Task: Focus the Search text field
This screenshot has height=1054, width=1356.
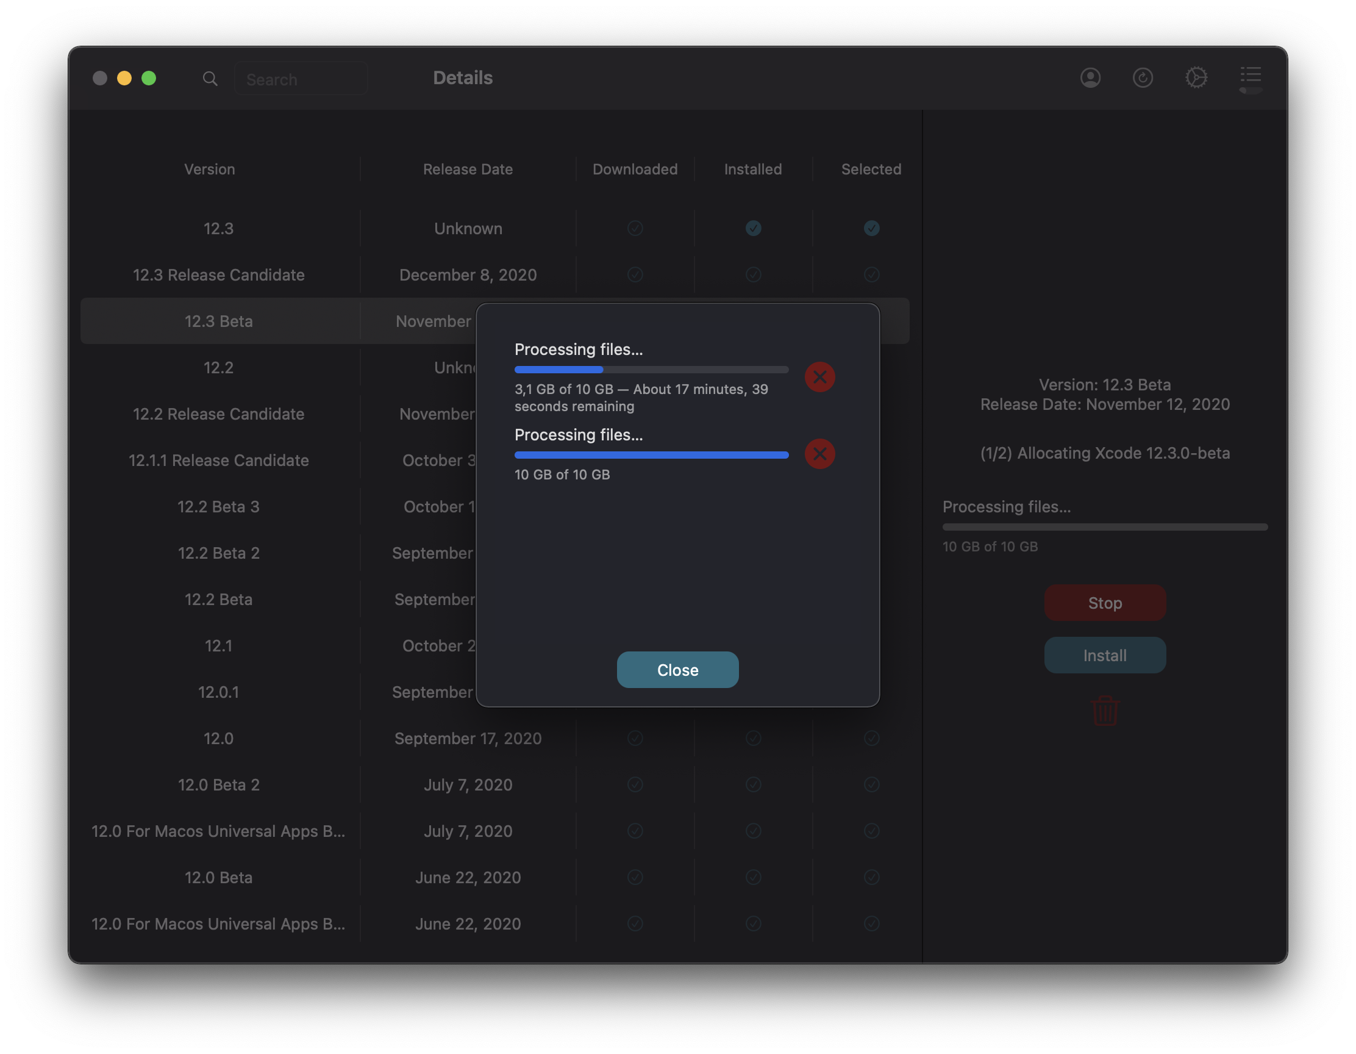Action: [301, 79]
